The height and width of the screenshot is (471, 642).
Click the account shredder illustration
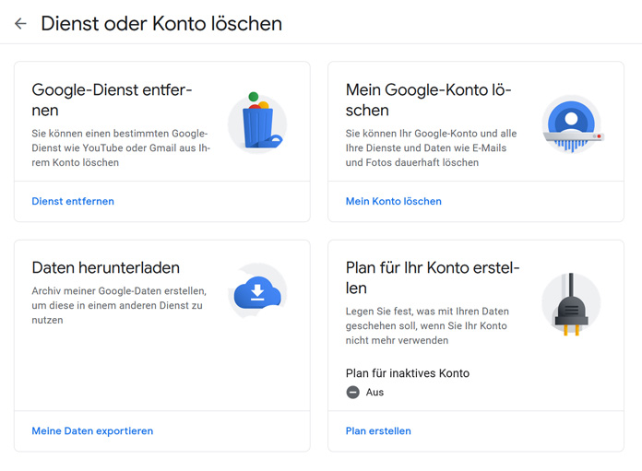click(572, 124)
